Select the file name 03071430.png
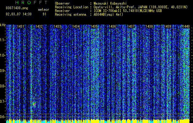193x123 pixels. pos(17,8)
